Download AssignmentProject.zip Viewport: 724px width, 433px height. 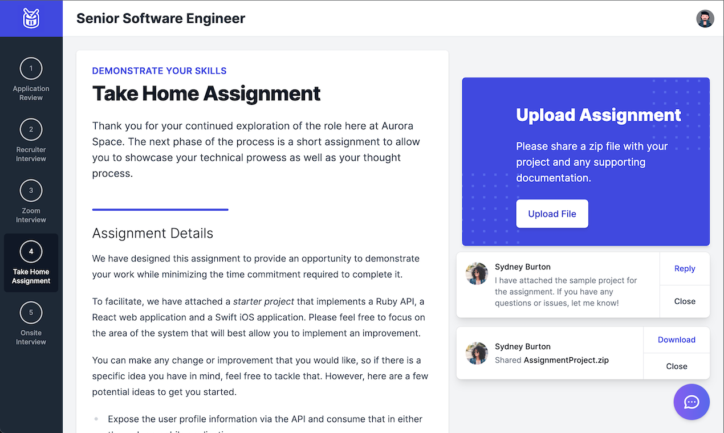click(677, 340)
